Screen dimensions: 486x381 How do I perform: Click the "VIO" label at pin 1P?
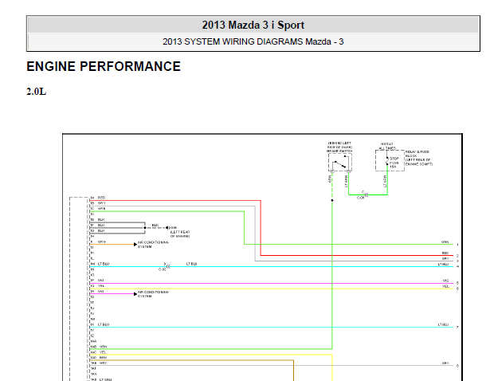point(100,281)
